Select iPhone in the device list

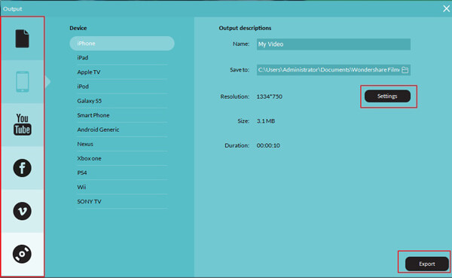point(122,44)
